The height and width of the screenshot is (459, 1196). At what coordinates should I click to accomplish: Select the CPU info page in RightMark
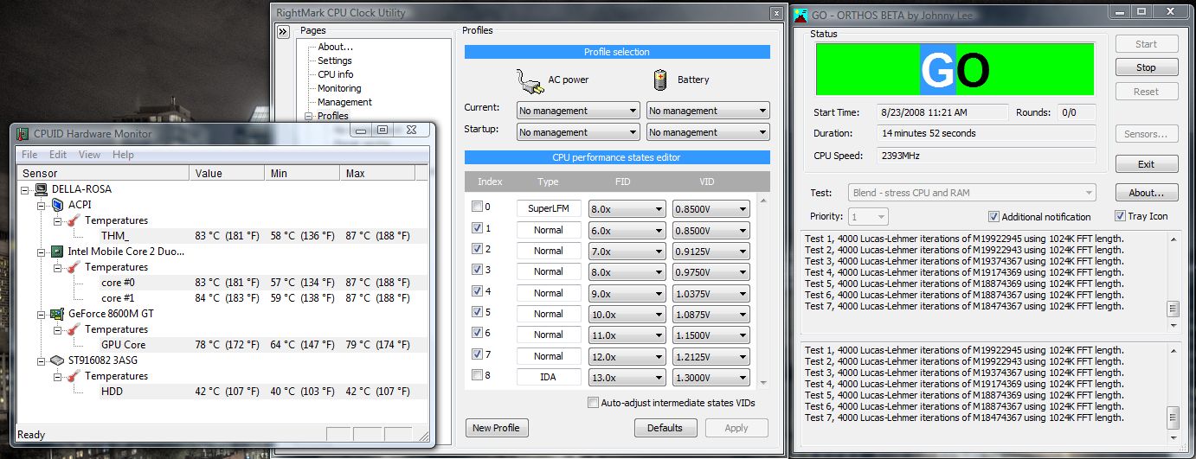click(336, 74)
